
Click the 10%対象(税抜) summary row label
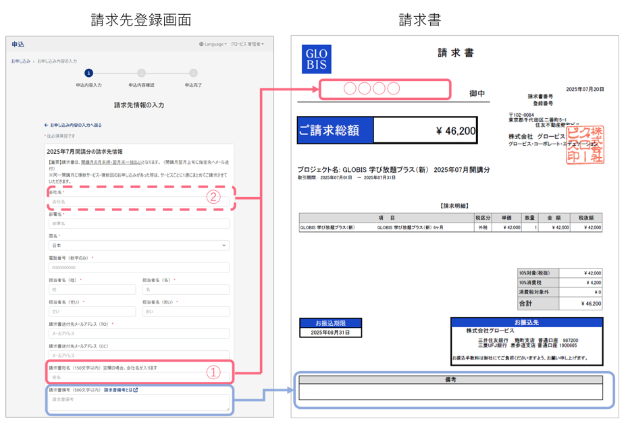tap(538, 273)
